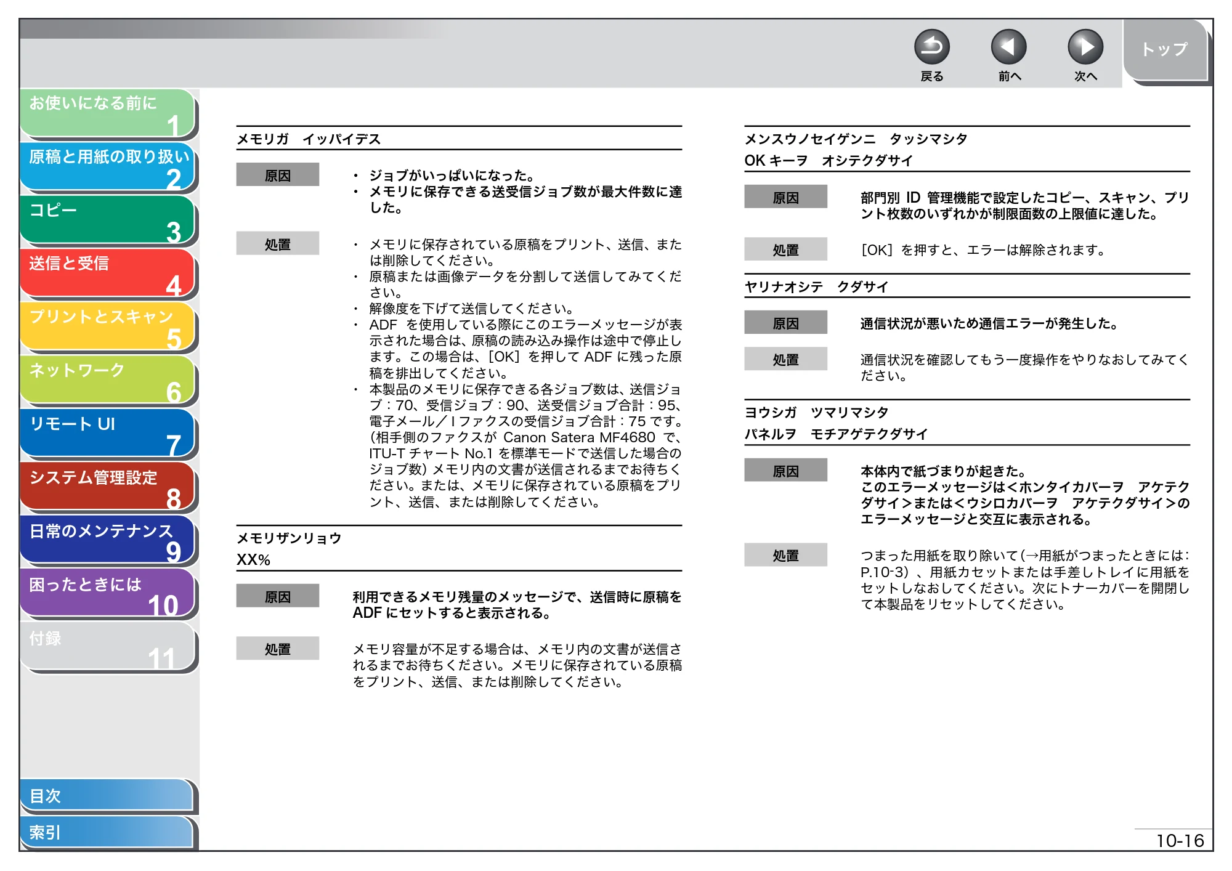The height and width of the screenshot is (871, 1232).
Task: Open chapter 11 付録 tab
Action: [108, 647]
